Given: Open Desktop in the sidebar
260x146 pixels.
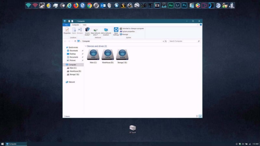Looking at the screenshot, I should coord(72,54).
